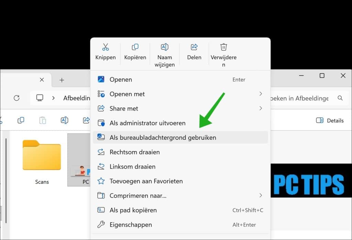Click the search magnifier icon

(340, 98)
